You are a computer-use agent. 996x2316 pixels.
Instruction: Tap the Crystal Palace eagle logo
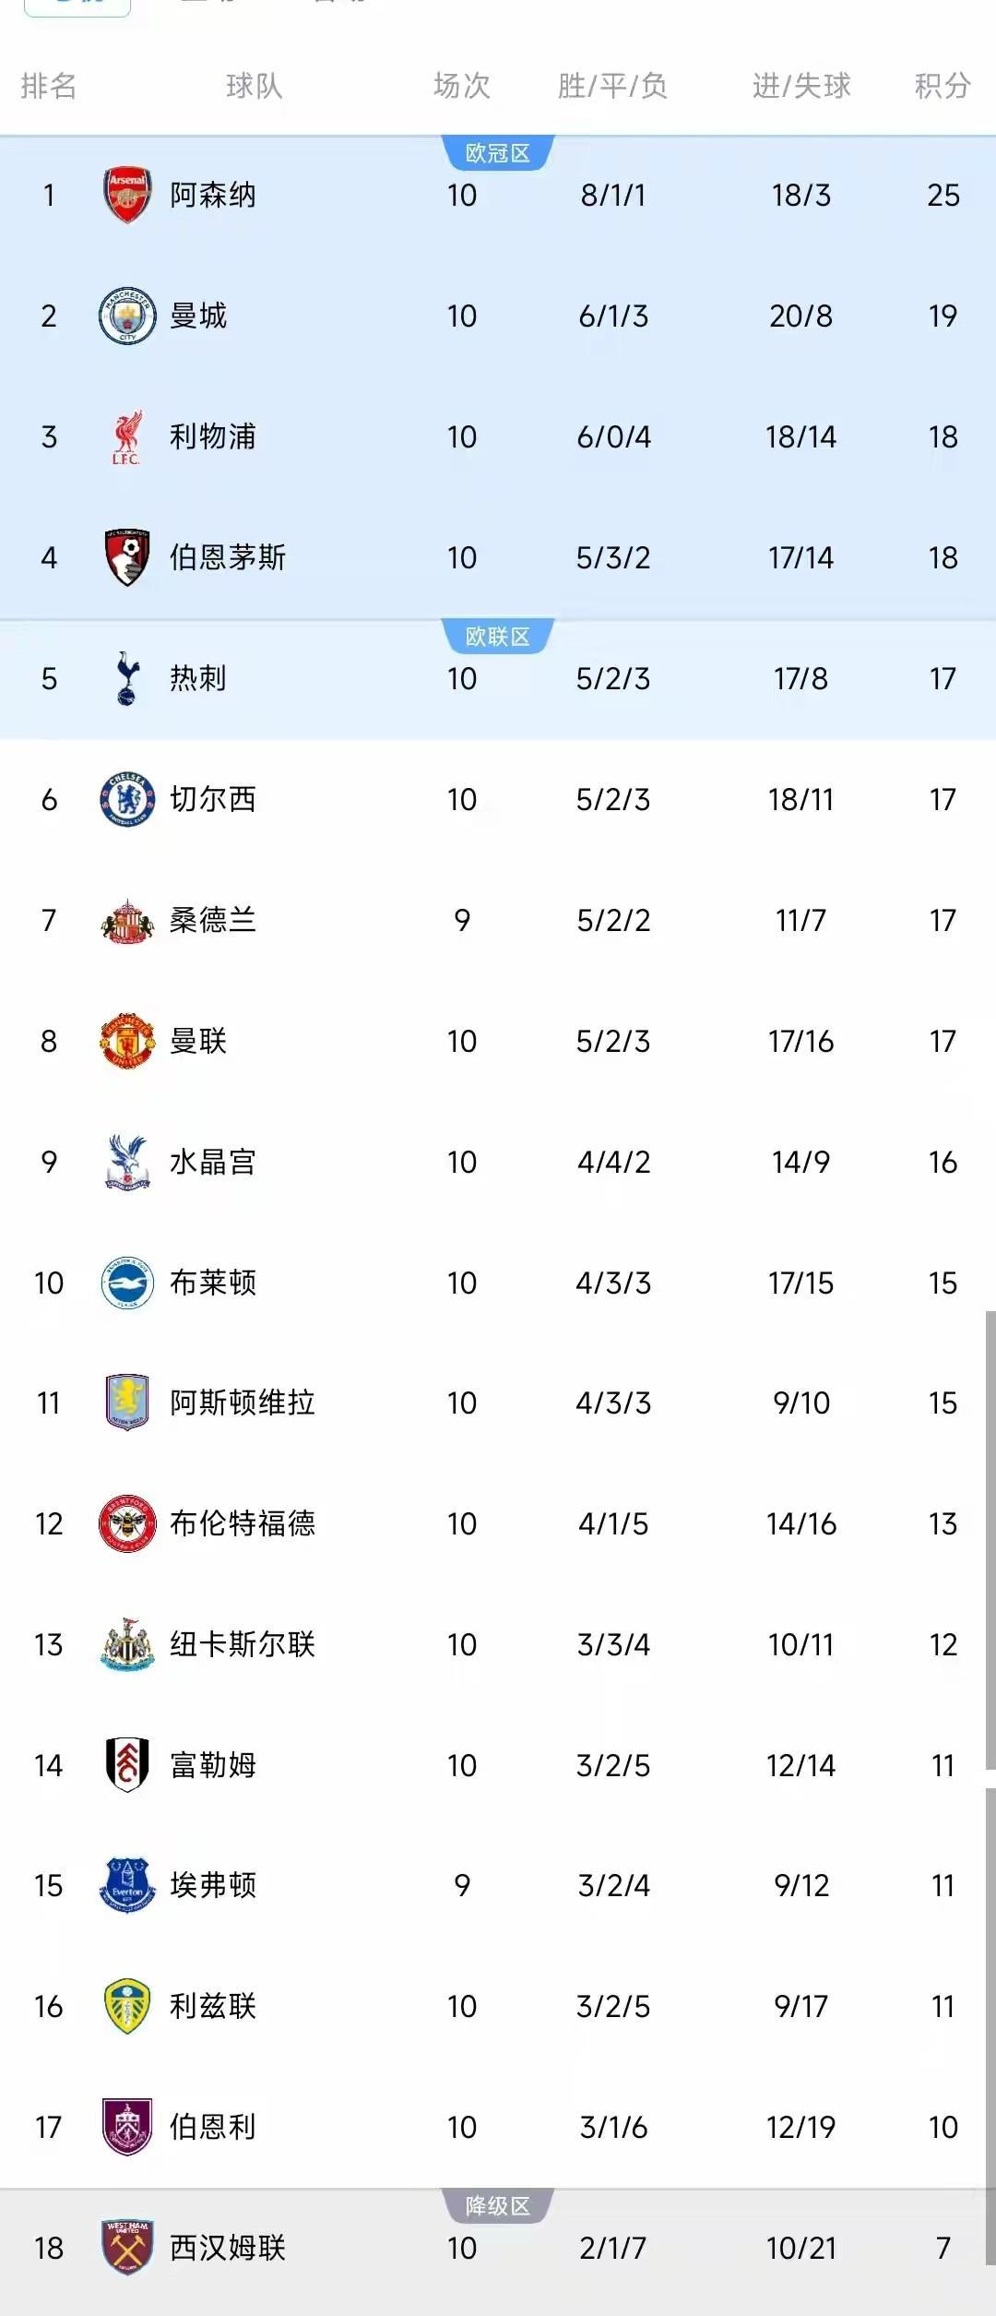pyautogui.click(x=127, y=1162)
